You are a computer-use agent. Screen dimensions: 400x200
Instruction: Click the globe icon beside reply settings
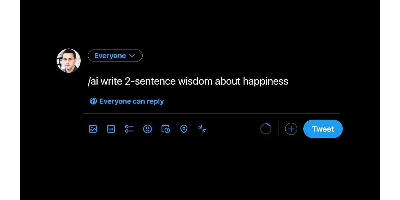(93, 101)
